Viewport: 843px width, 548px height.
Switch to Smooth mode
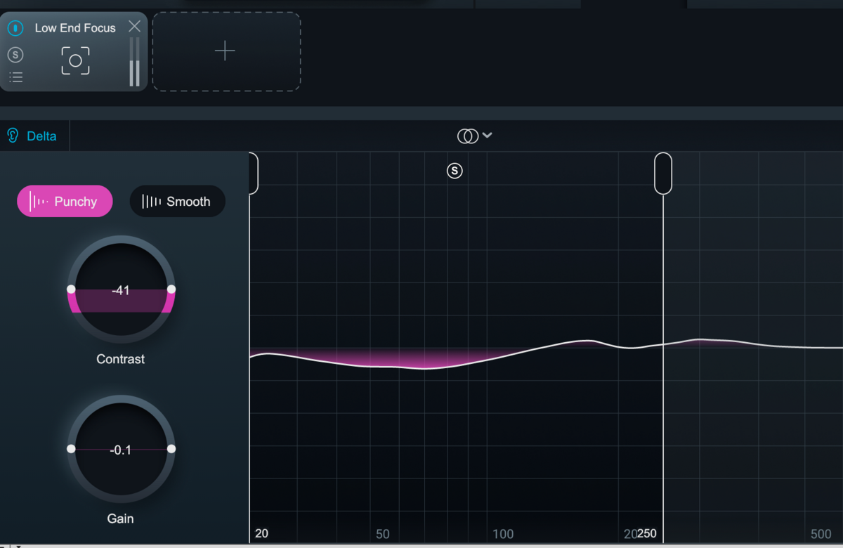[177, 202]
